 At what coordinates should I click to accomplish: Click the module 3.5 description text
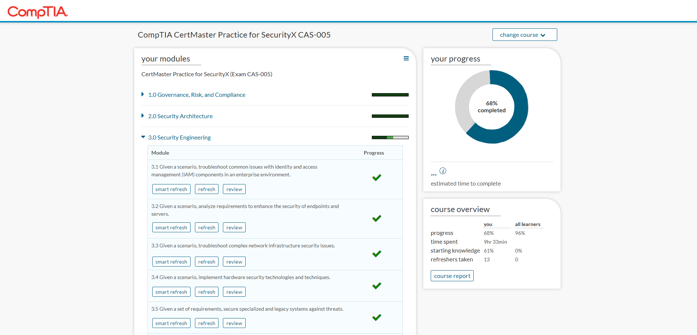(x=248, y=309)
